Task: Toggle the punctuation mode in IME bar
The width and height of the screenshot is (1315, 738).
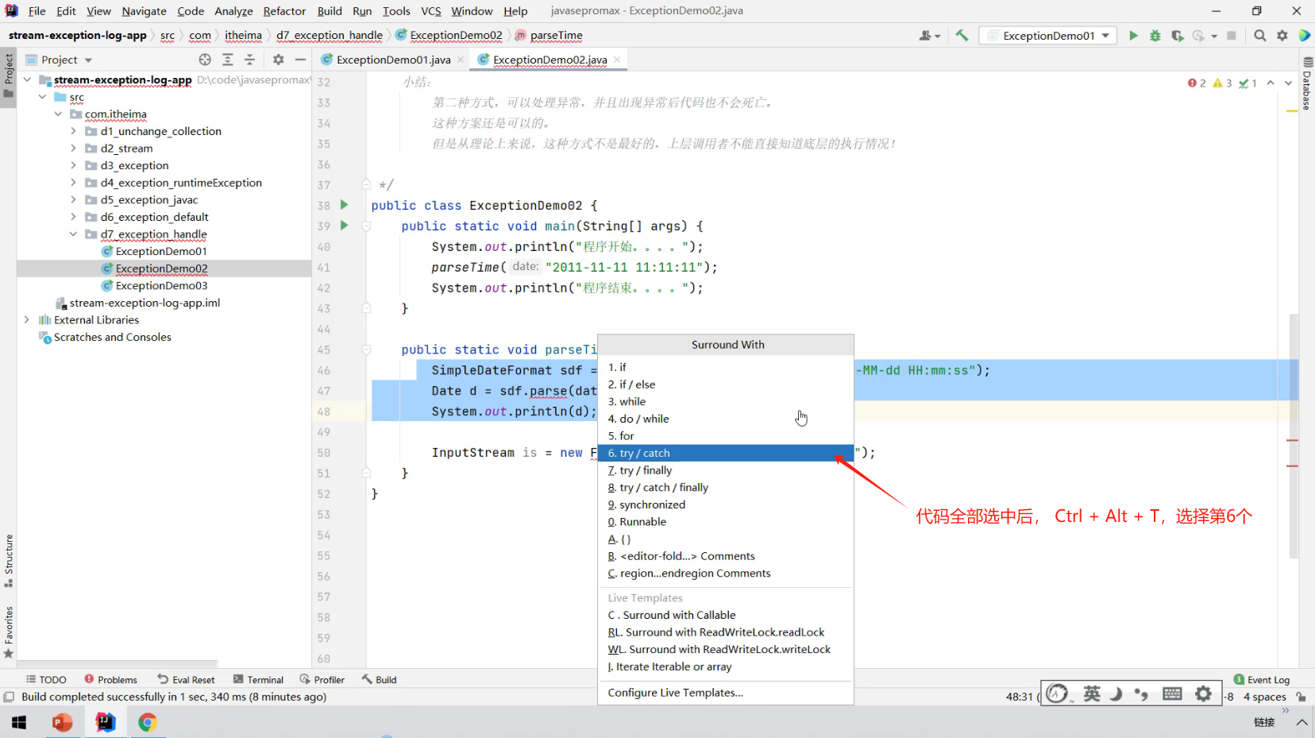Action: (x=1142, y=694)
